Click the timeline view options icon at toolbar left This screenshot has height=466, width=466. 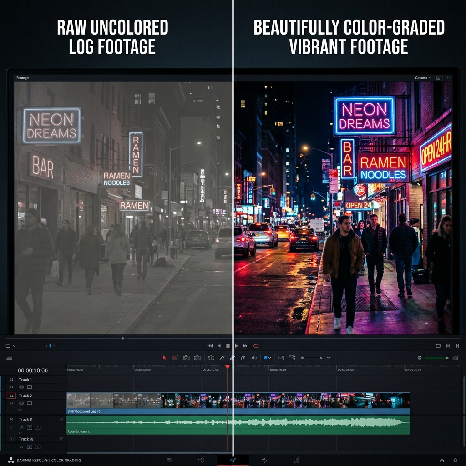pyautogui.click(x=9, y=358)
